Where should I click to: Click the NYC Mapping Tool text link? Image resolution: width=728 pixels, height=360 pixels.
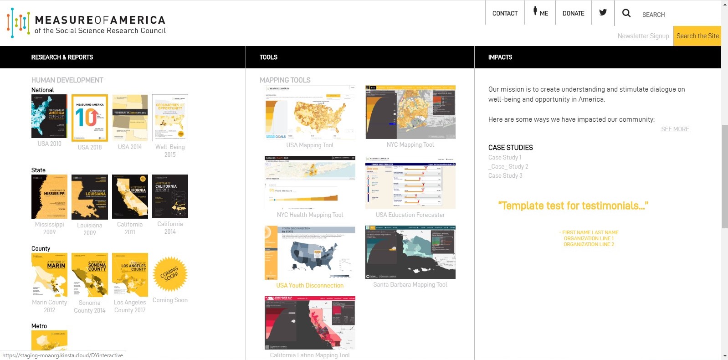410,144
